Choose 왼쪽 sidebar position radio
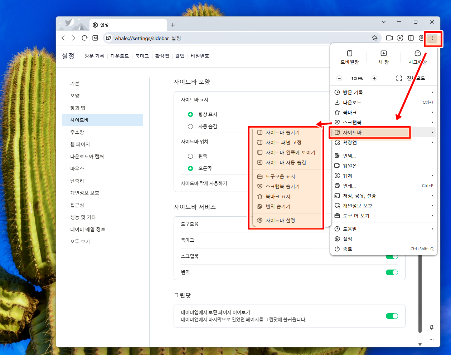This screenshot has height=355, width=451. [x=190, y=156]
